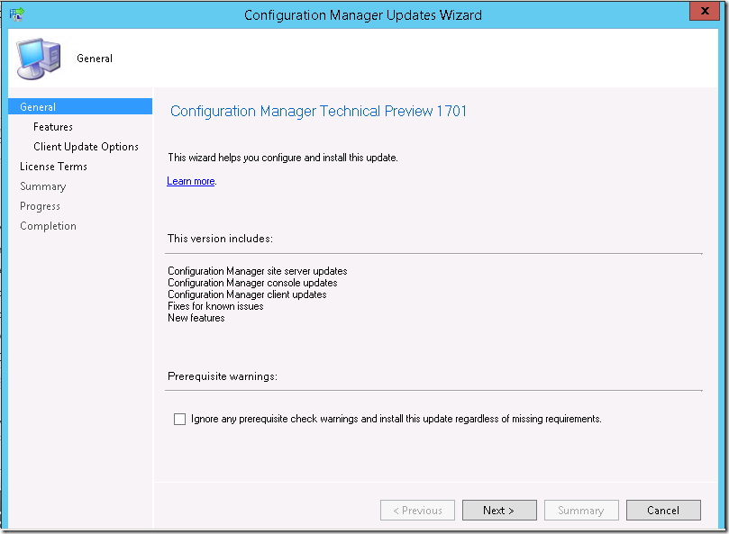
Task: Select License Terms in wizard navigation
Action: [53, 167]
